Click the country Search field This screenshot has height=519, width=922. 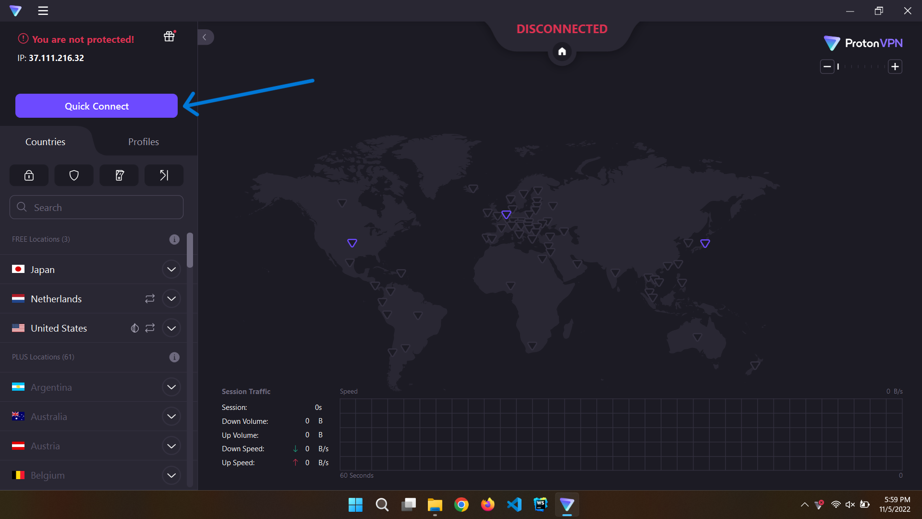(96, 207)
